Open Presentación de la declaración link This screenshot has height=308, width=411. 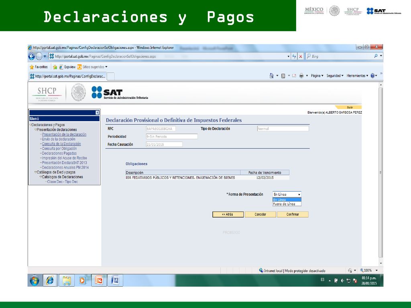coord(64,134)
